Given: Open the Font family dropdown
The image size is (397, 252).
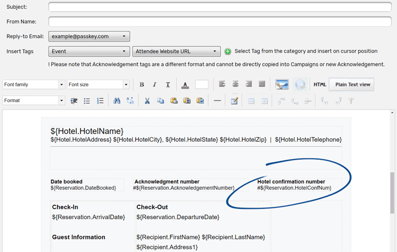Looking at the screenshot, I should coord(33,85).
